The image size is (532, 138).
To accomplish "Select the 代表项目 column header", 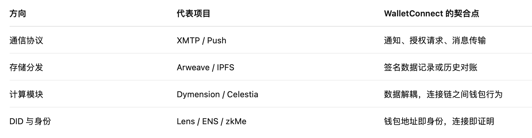I will tap(193, 13).
